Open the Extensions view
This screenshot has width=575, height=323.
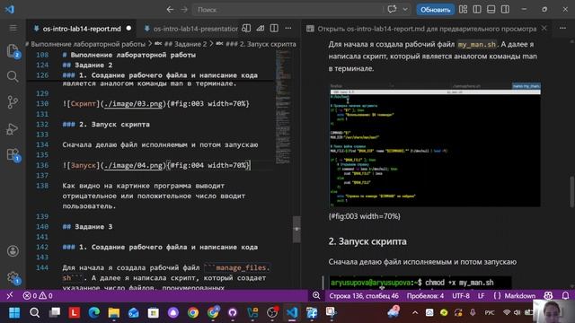(x=13, y=154)
